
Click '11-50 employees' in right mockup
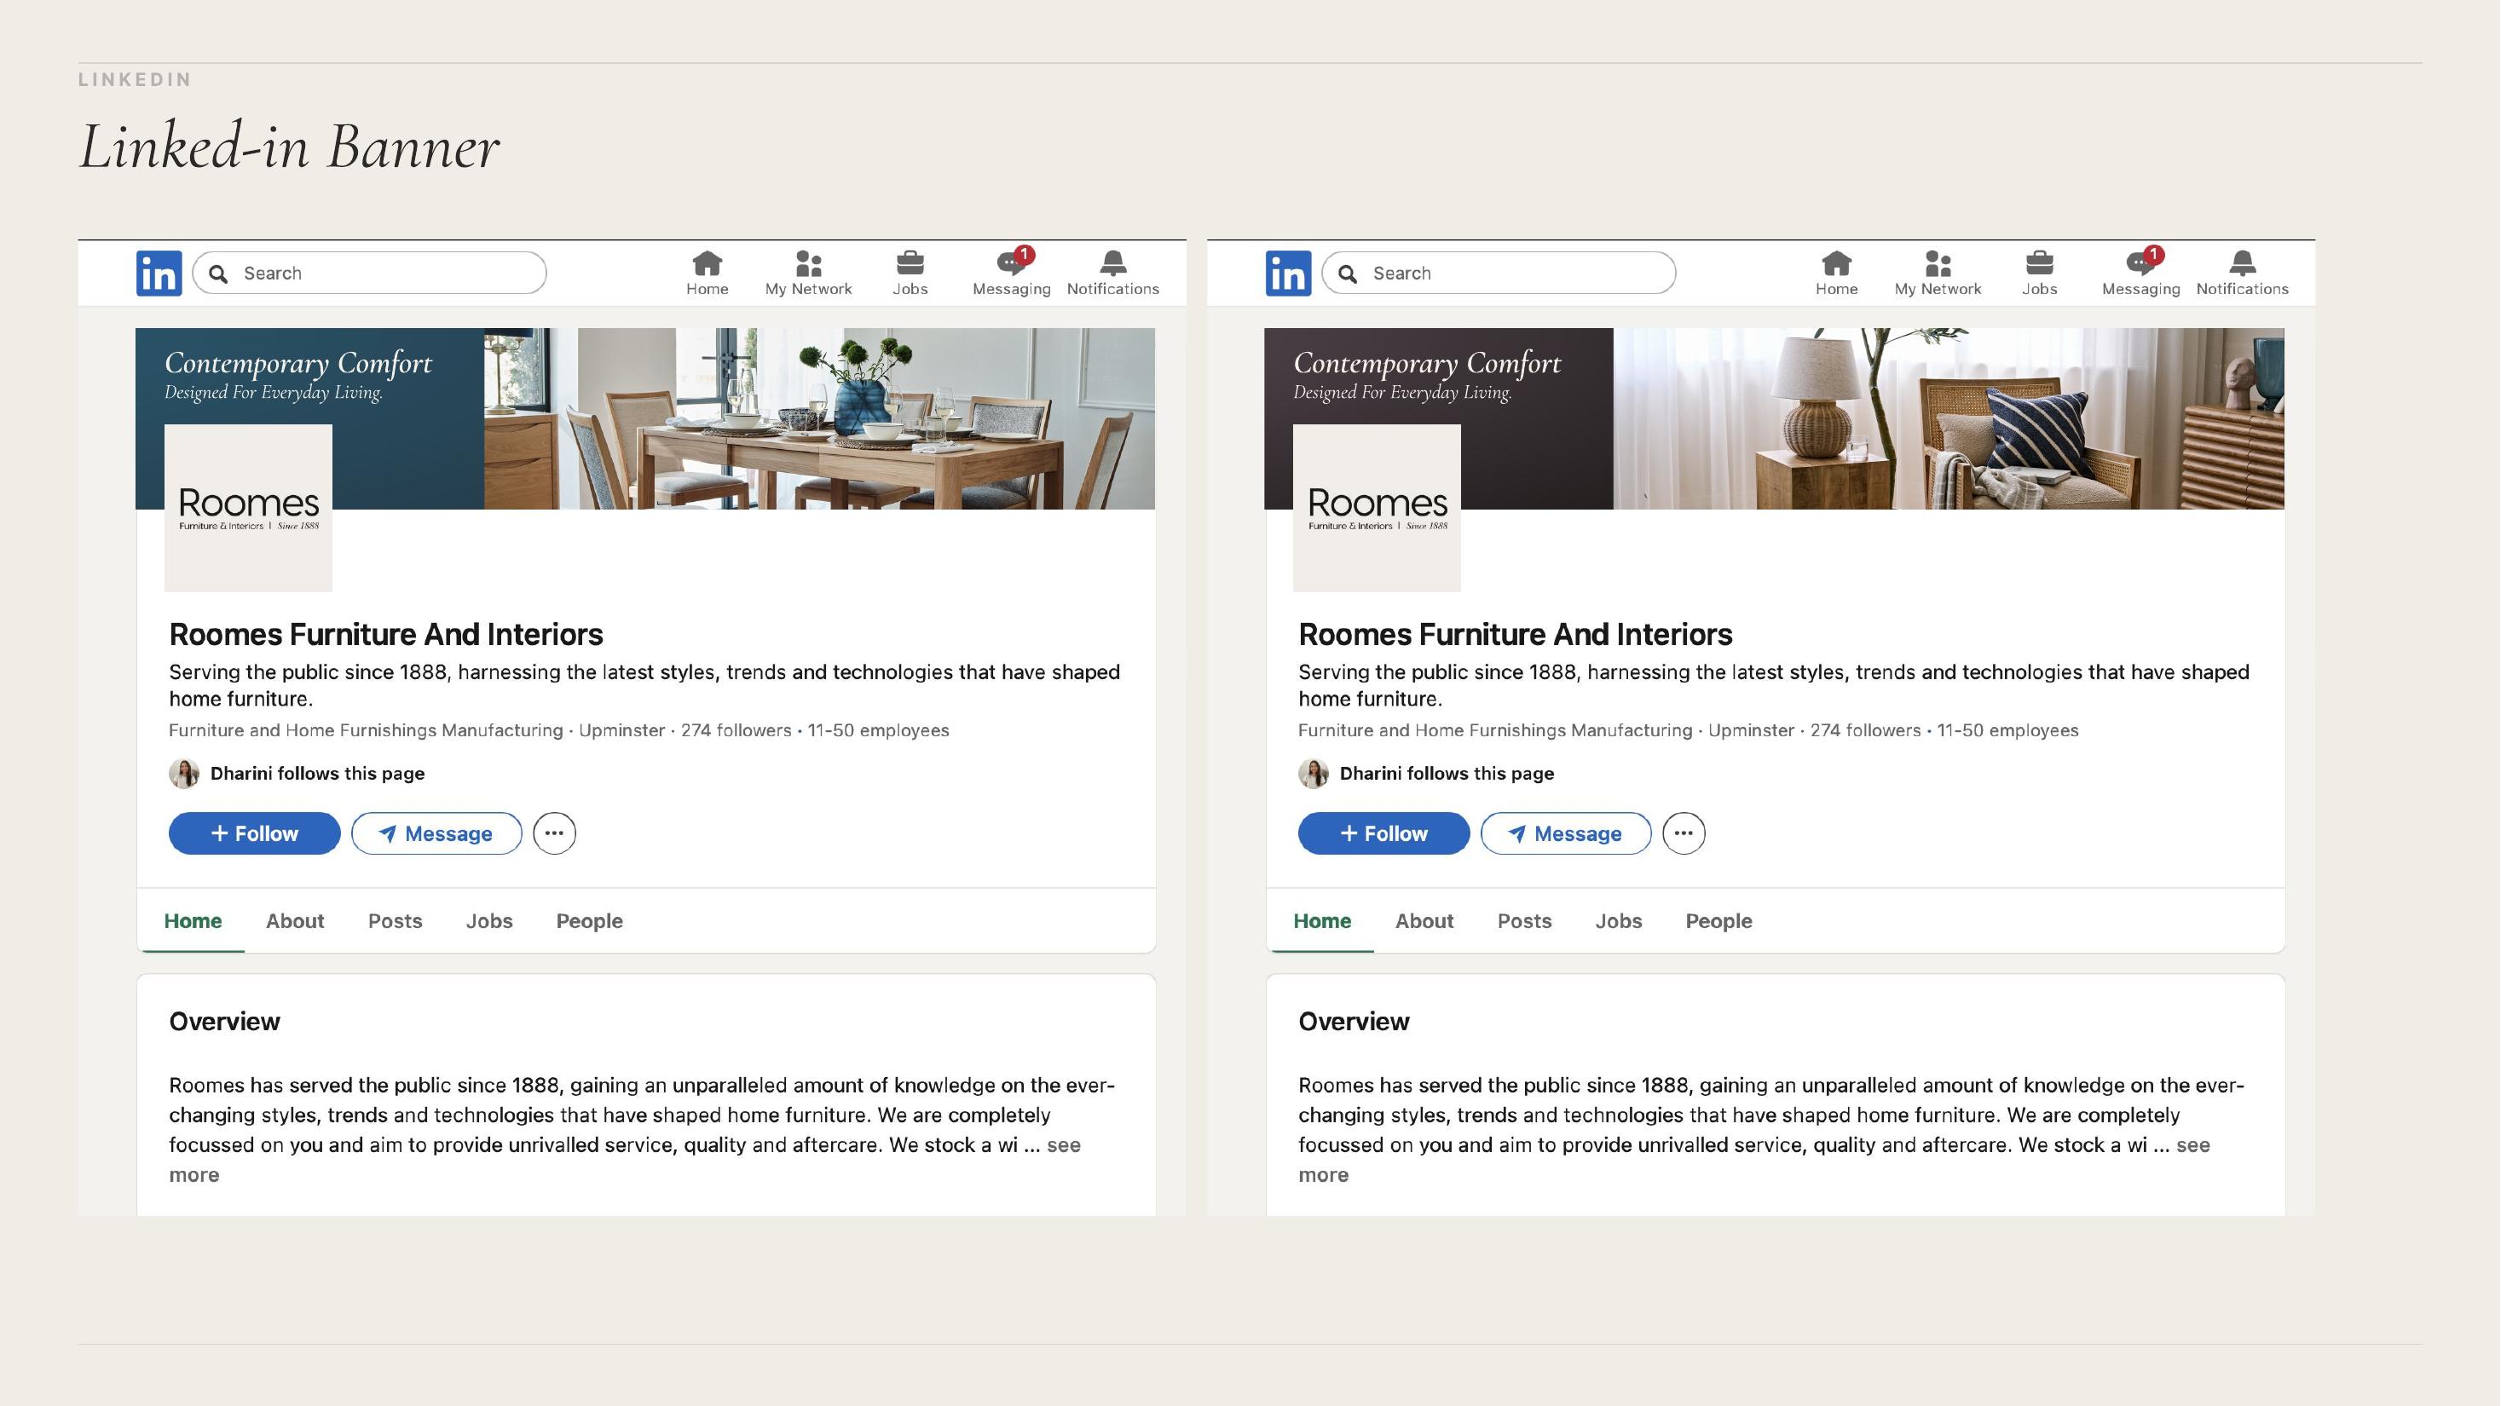2007,729
